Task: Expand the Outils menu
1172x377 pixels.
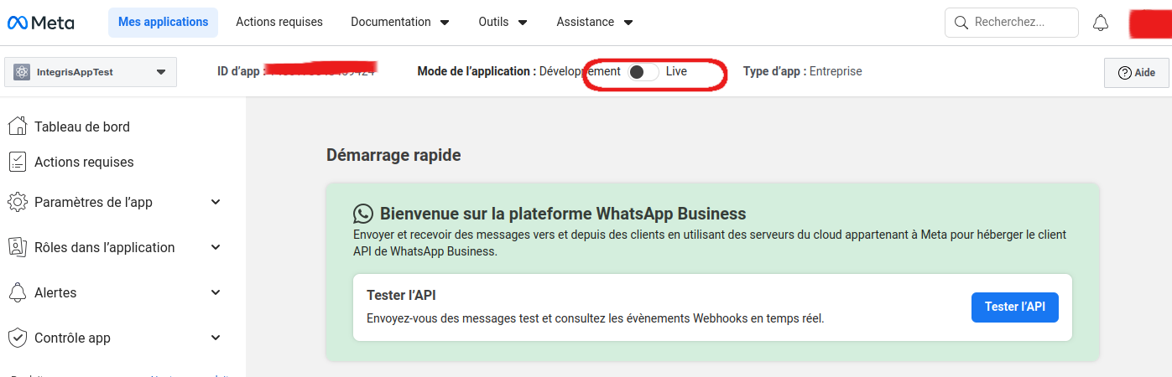Action: point(503,22)
